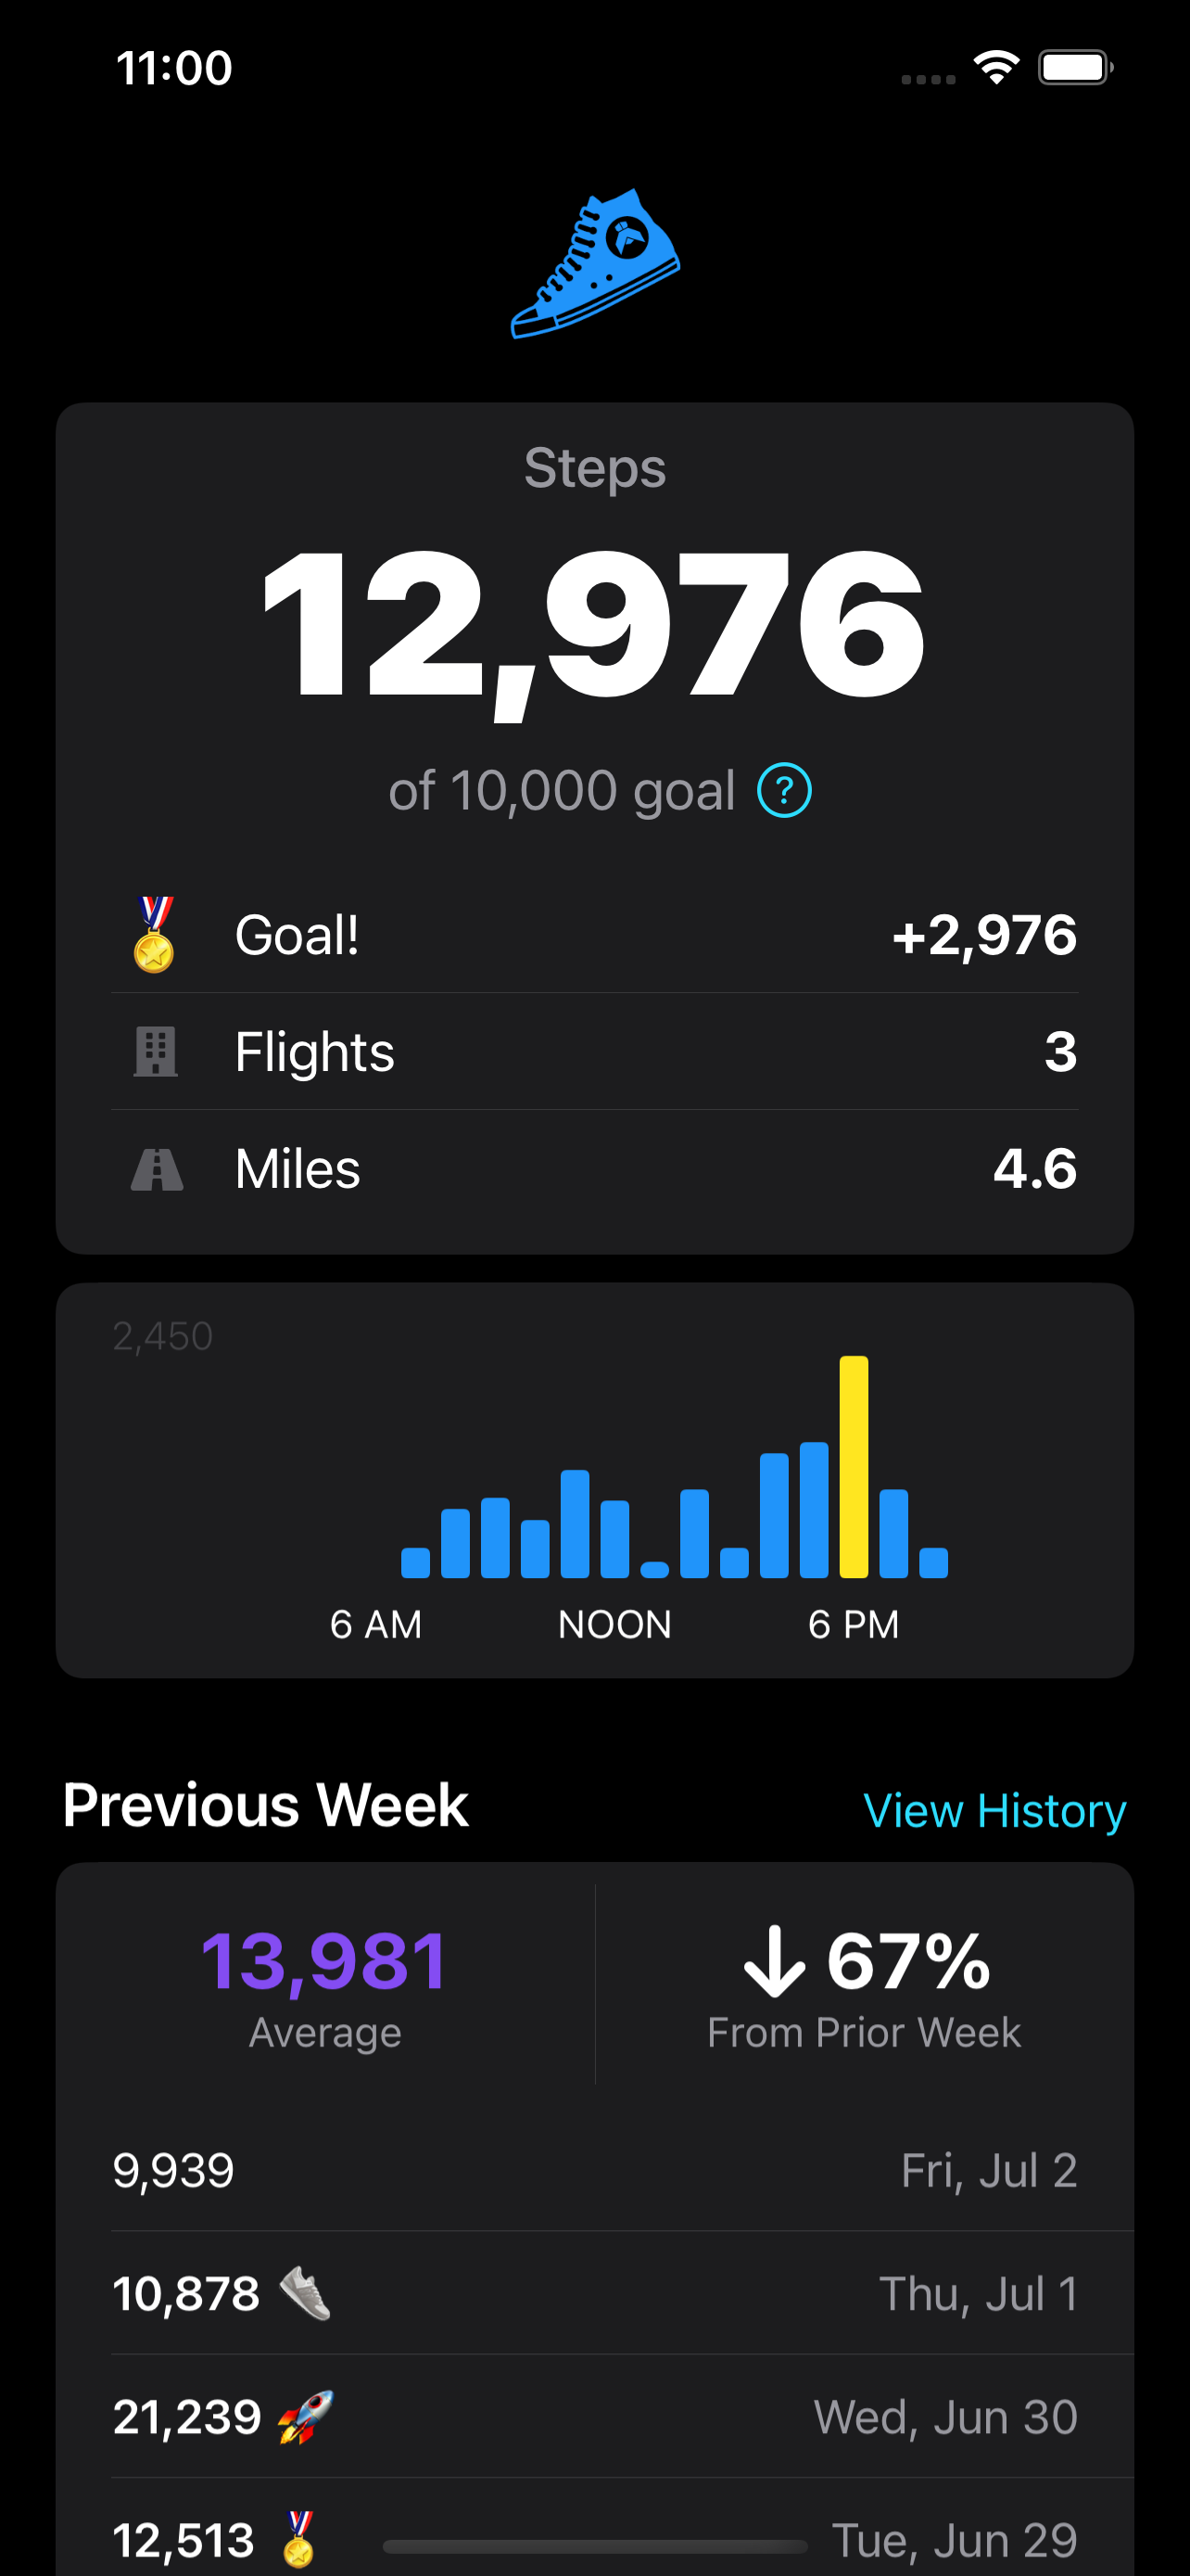This screenshot has height=2576, width=1190.
Task: Tap the Flights row value 3
Action: (1060, 1052)
